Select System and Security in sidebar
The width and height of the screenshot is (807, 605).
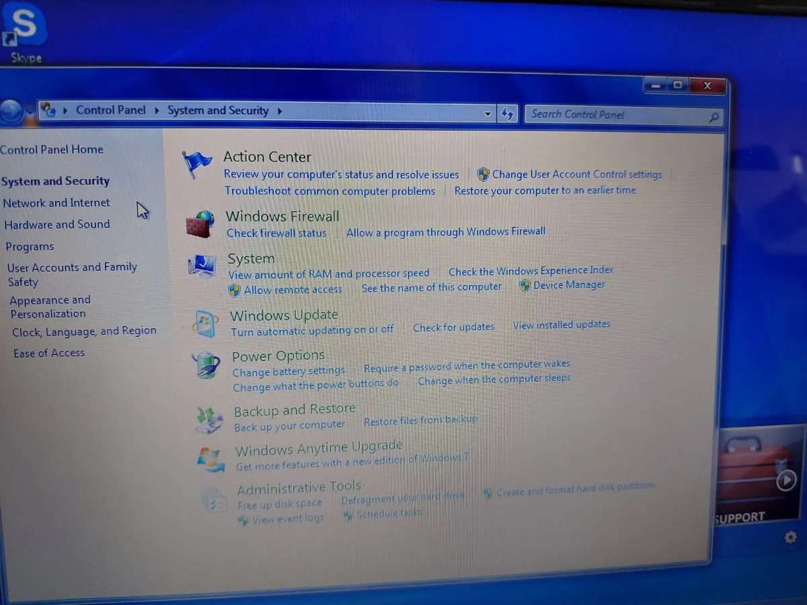pos(55,181)
